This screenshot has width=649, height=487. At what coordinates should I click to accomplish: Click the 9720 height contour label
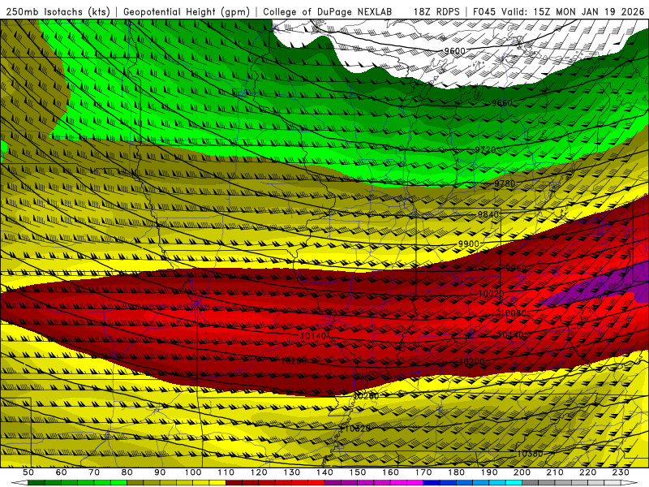tap(485, 149)
